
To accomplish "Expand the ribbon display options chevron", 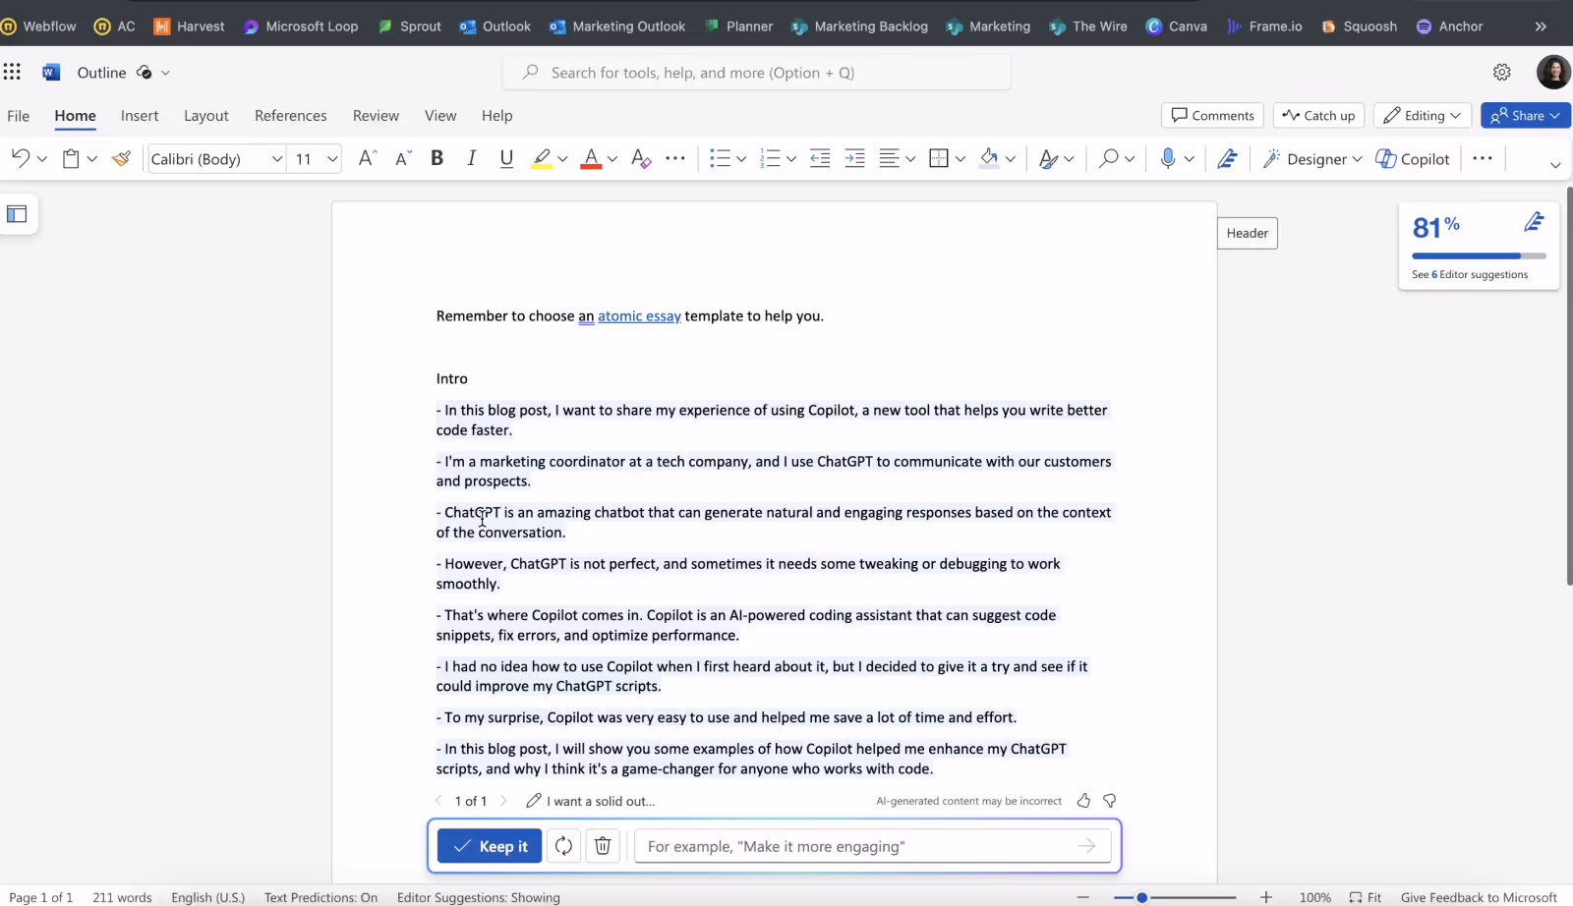I will [x=1555, y=164].
